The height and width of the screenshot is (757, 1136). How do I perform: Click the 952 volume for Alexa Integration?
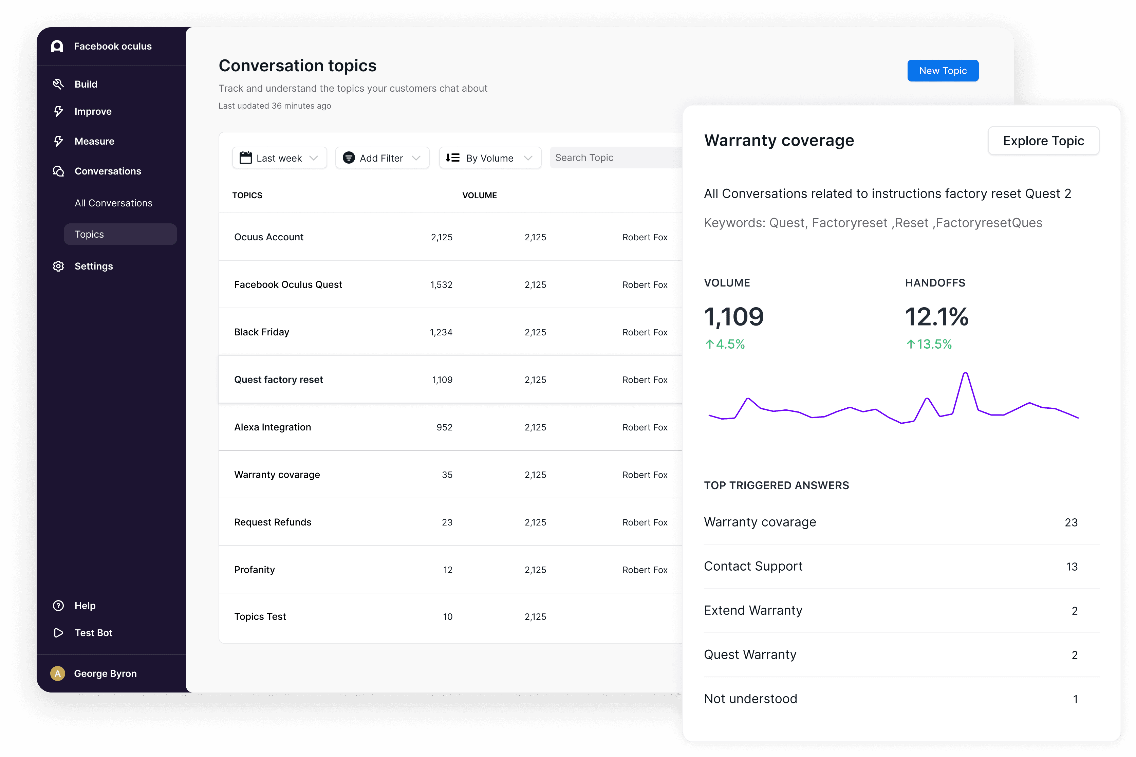445,427
